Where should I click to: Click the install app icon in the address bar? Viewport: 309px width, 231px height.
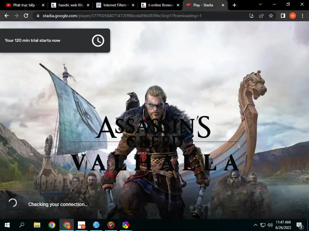tap(252, 16)
